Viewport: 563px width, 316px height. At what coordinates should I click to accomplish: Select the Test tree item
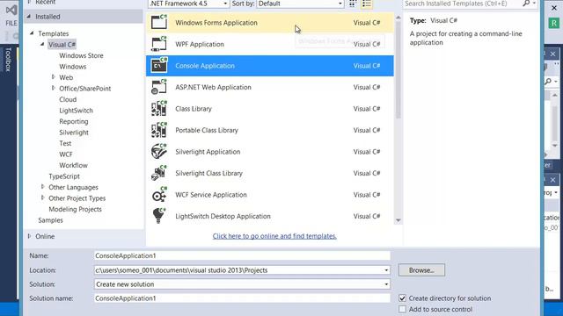tap(65, 143)
